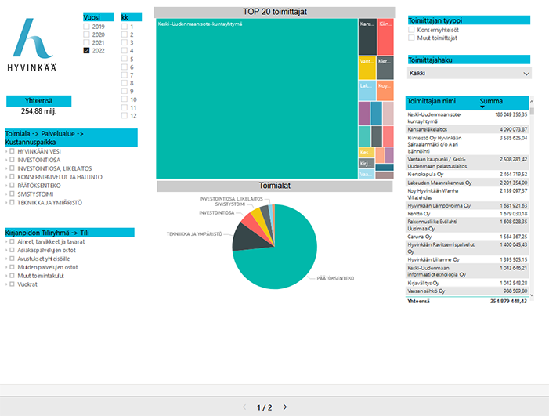Click Toimialat chart title

(x=274, y=186)
